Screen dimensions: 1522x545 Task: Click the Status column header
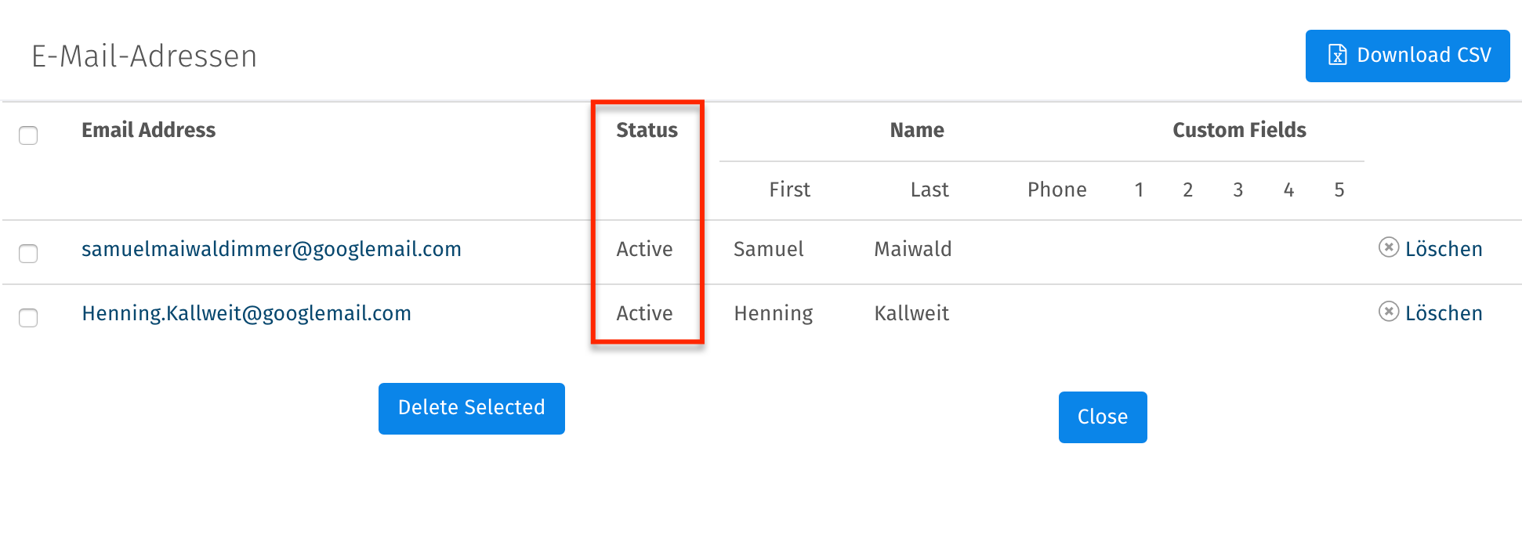click(x=647, y=130)
